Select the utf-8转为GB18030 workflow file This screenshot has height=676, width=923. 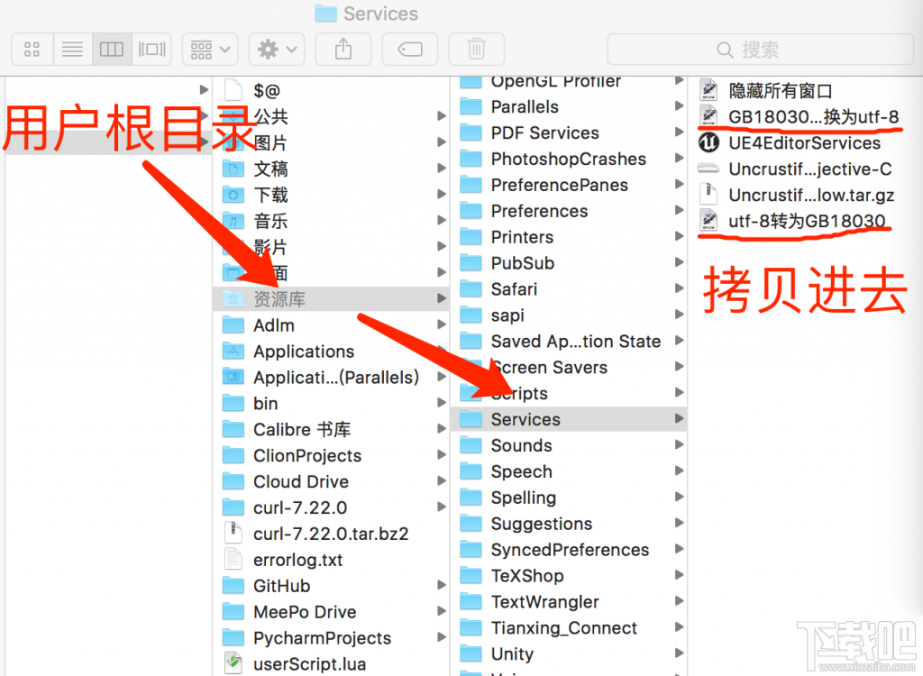click(805, 221)
